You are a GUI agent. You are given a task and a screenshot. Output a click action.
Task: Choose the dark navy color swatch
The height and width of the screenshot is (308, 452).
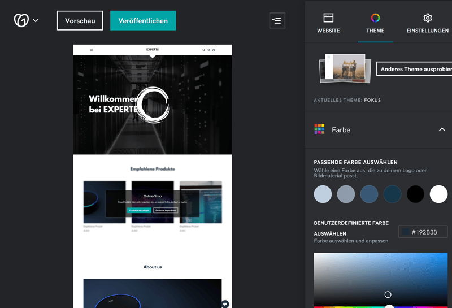pyautogui.click(x=392, y=194)
